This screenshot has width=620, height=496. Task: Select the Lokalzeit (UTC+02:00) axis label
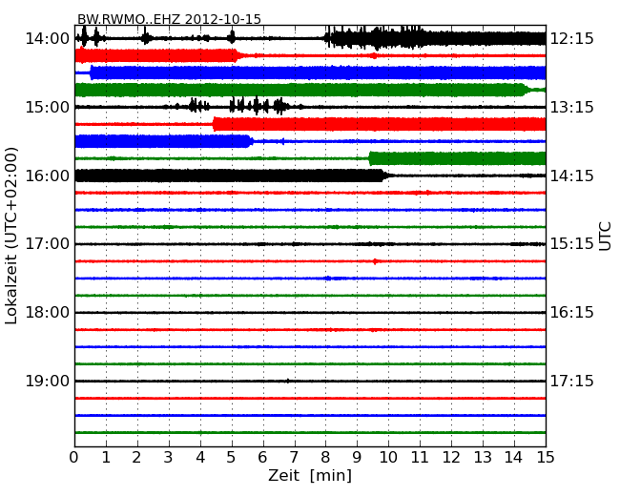11,236
